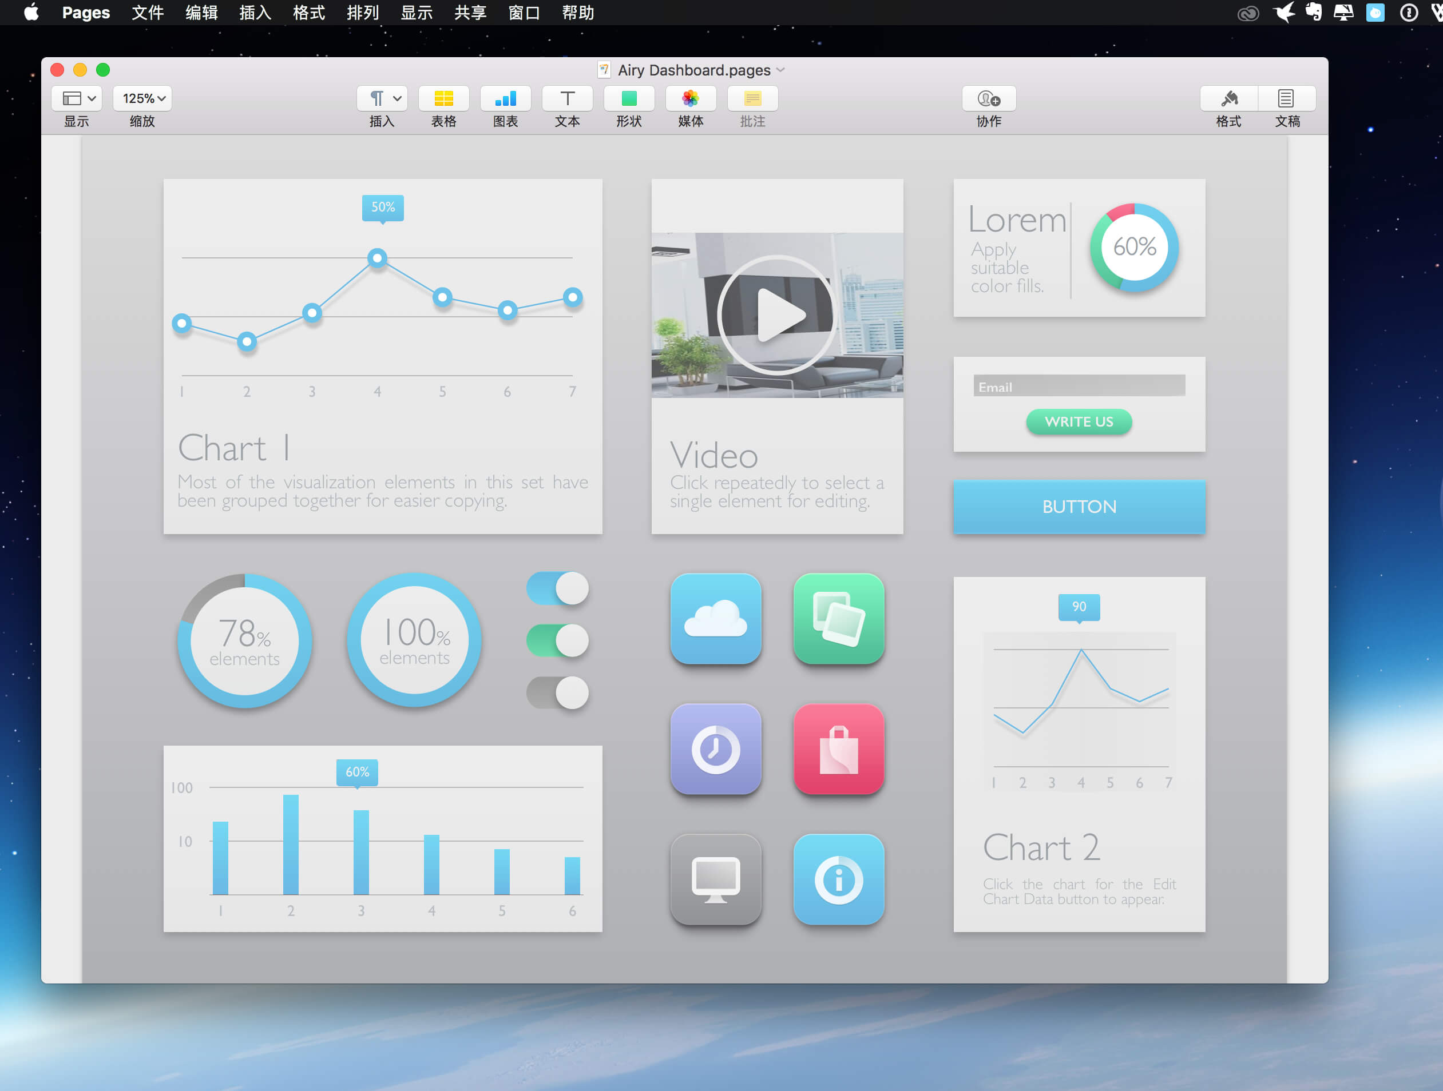Click the 100% elements progress ring
The width and height of the screenshot is (1443, 1091).
click(x=414, y=640)
